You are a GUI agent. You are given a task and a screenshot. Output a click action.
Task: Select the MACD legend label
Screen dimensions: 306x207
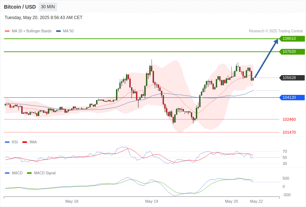tap(17, 173)
